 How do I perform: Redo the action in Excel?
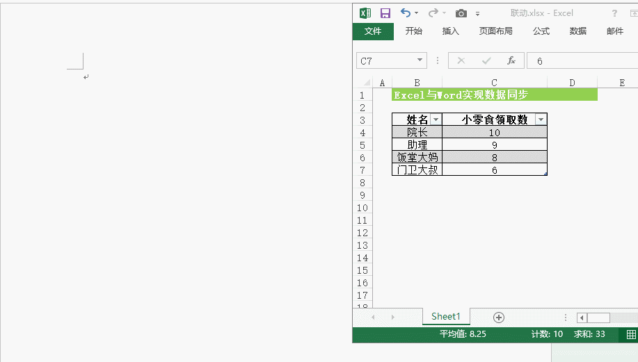point(433,13)
